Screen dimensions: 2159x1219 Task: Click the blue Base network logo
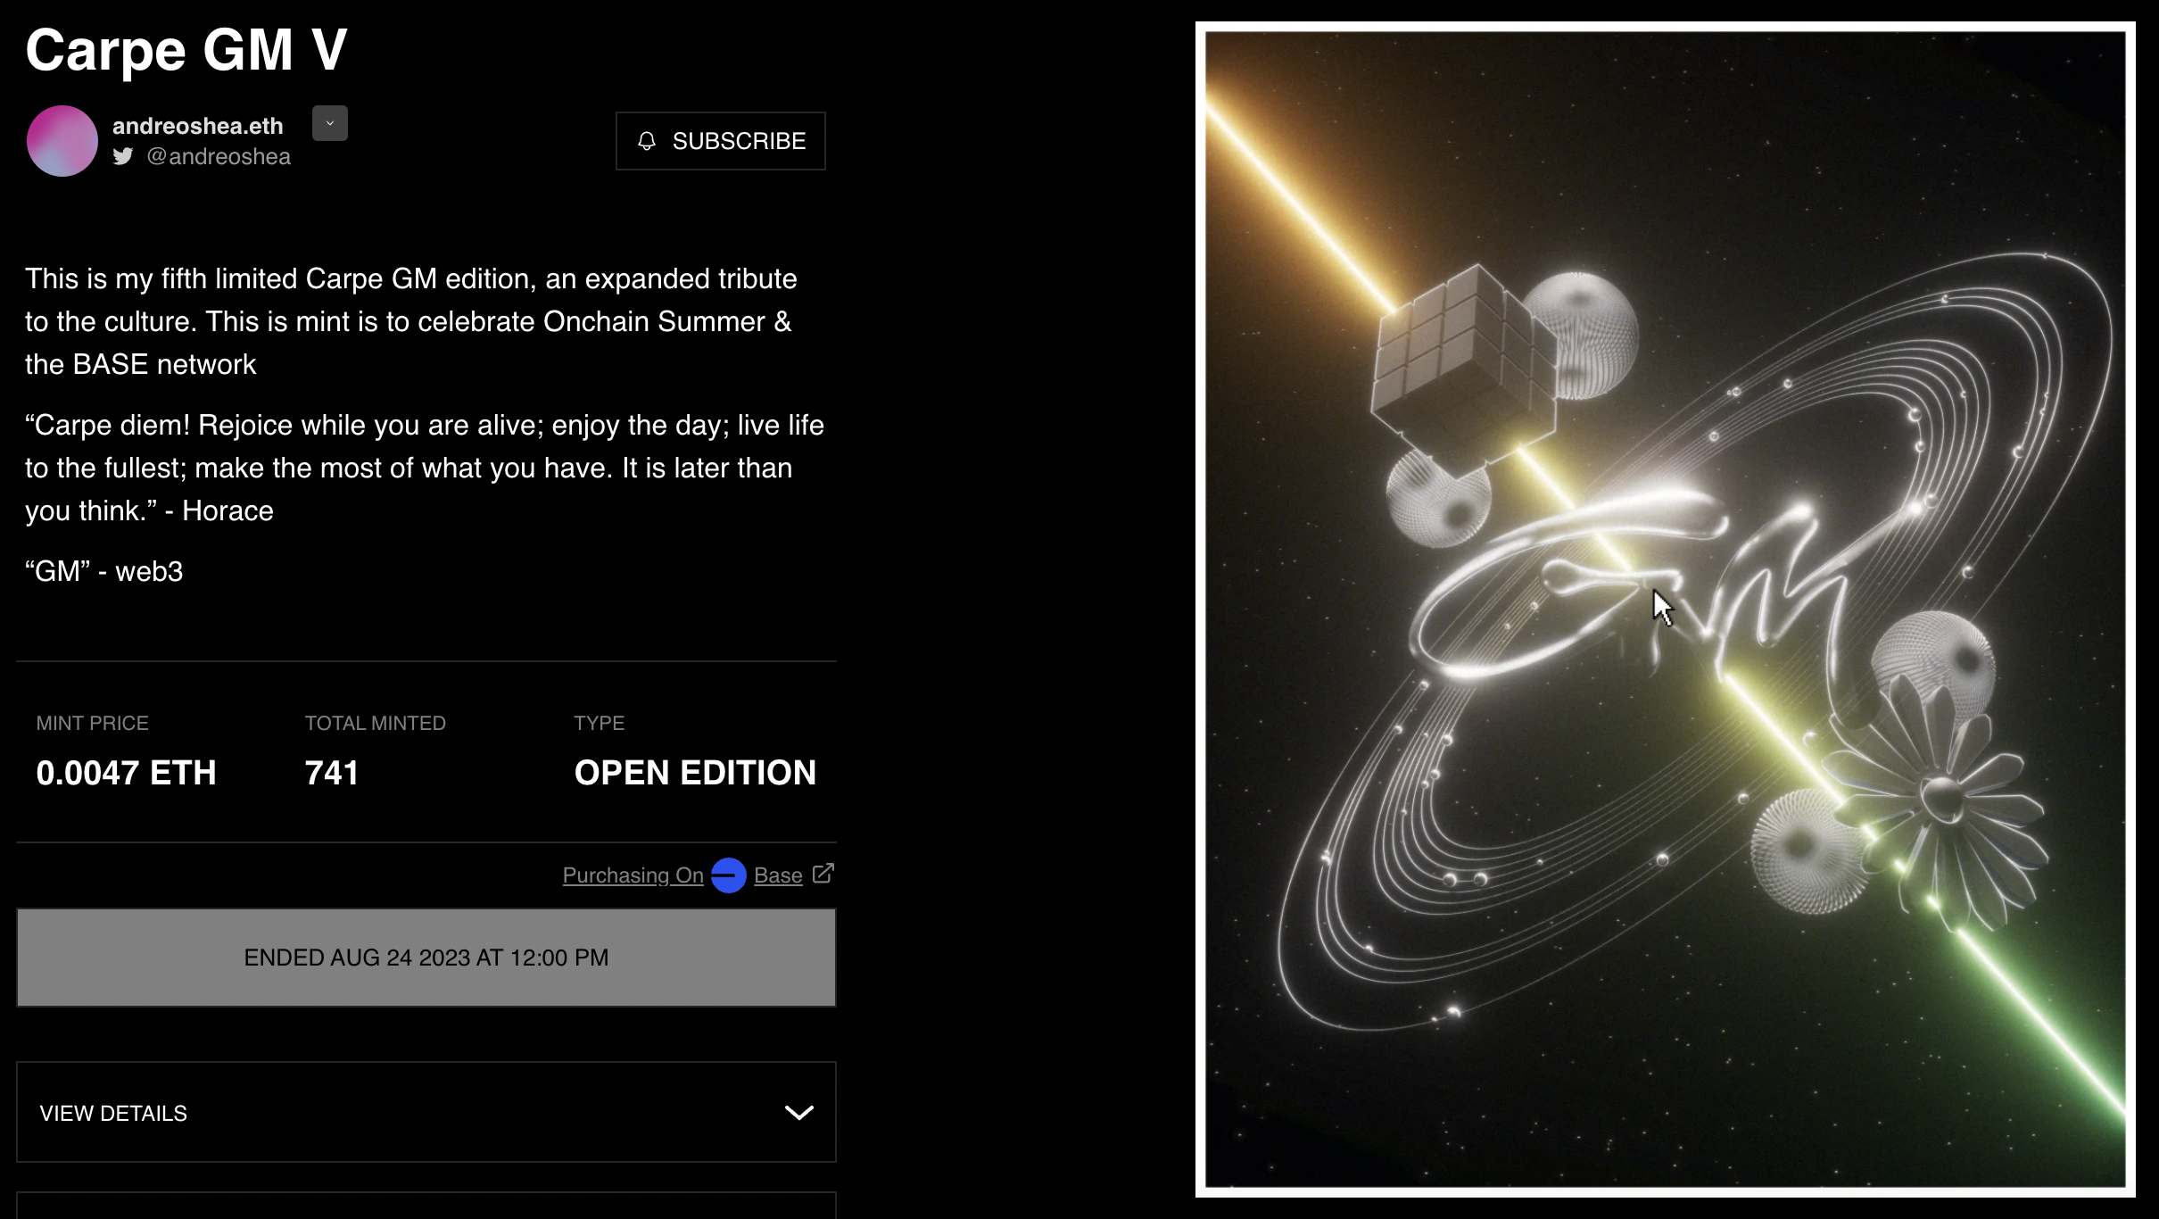click(x=729, y=875)
